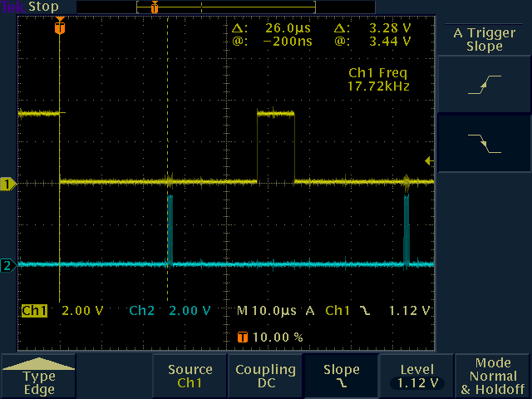Screen dimensions: 532x399
Task: Click the Stop acquisition status
Action: 43,7
